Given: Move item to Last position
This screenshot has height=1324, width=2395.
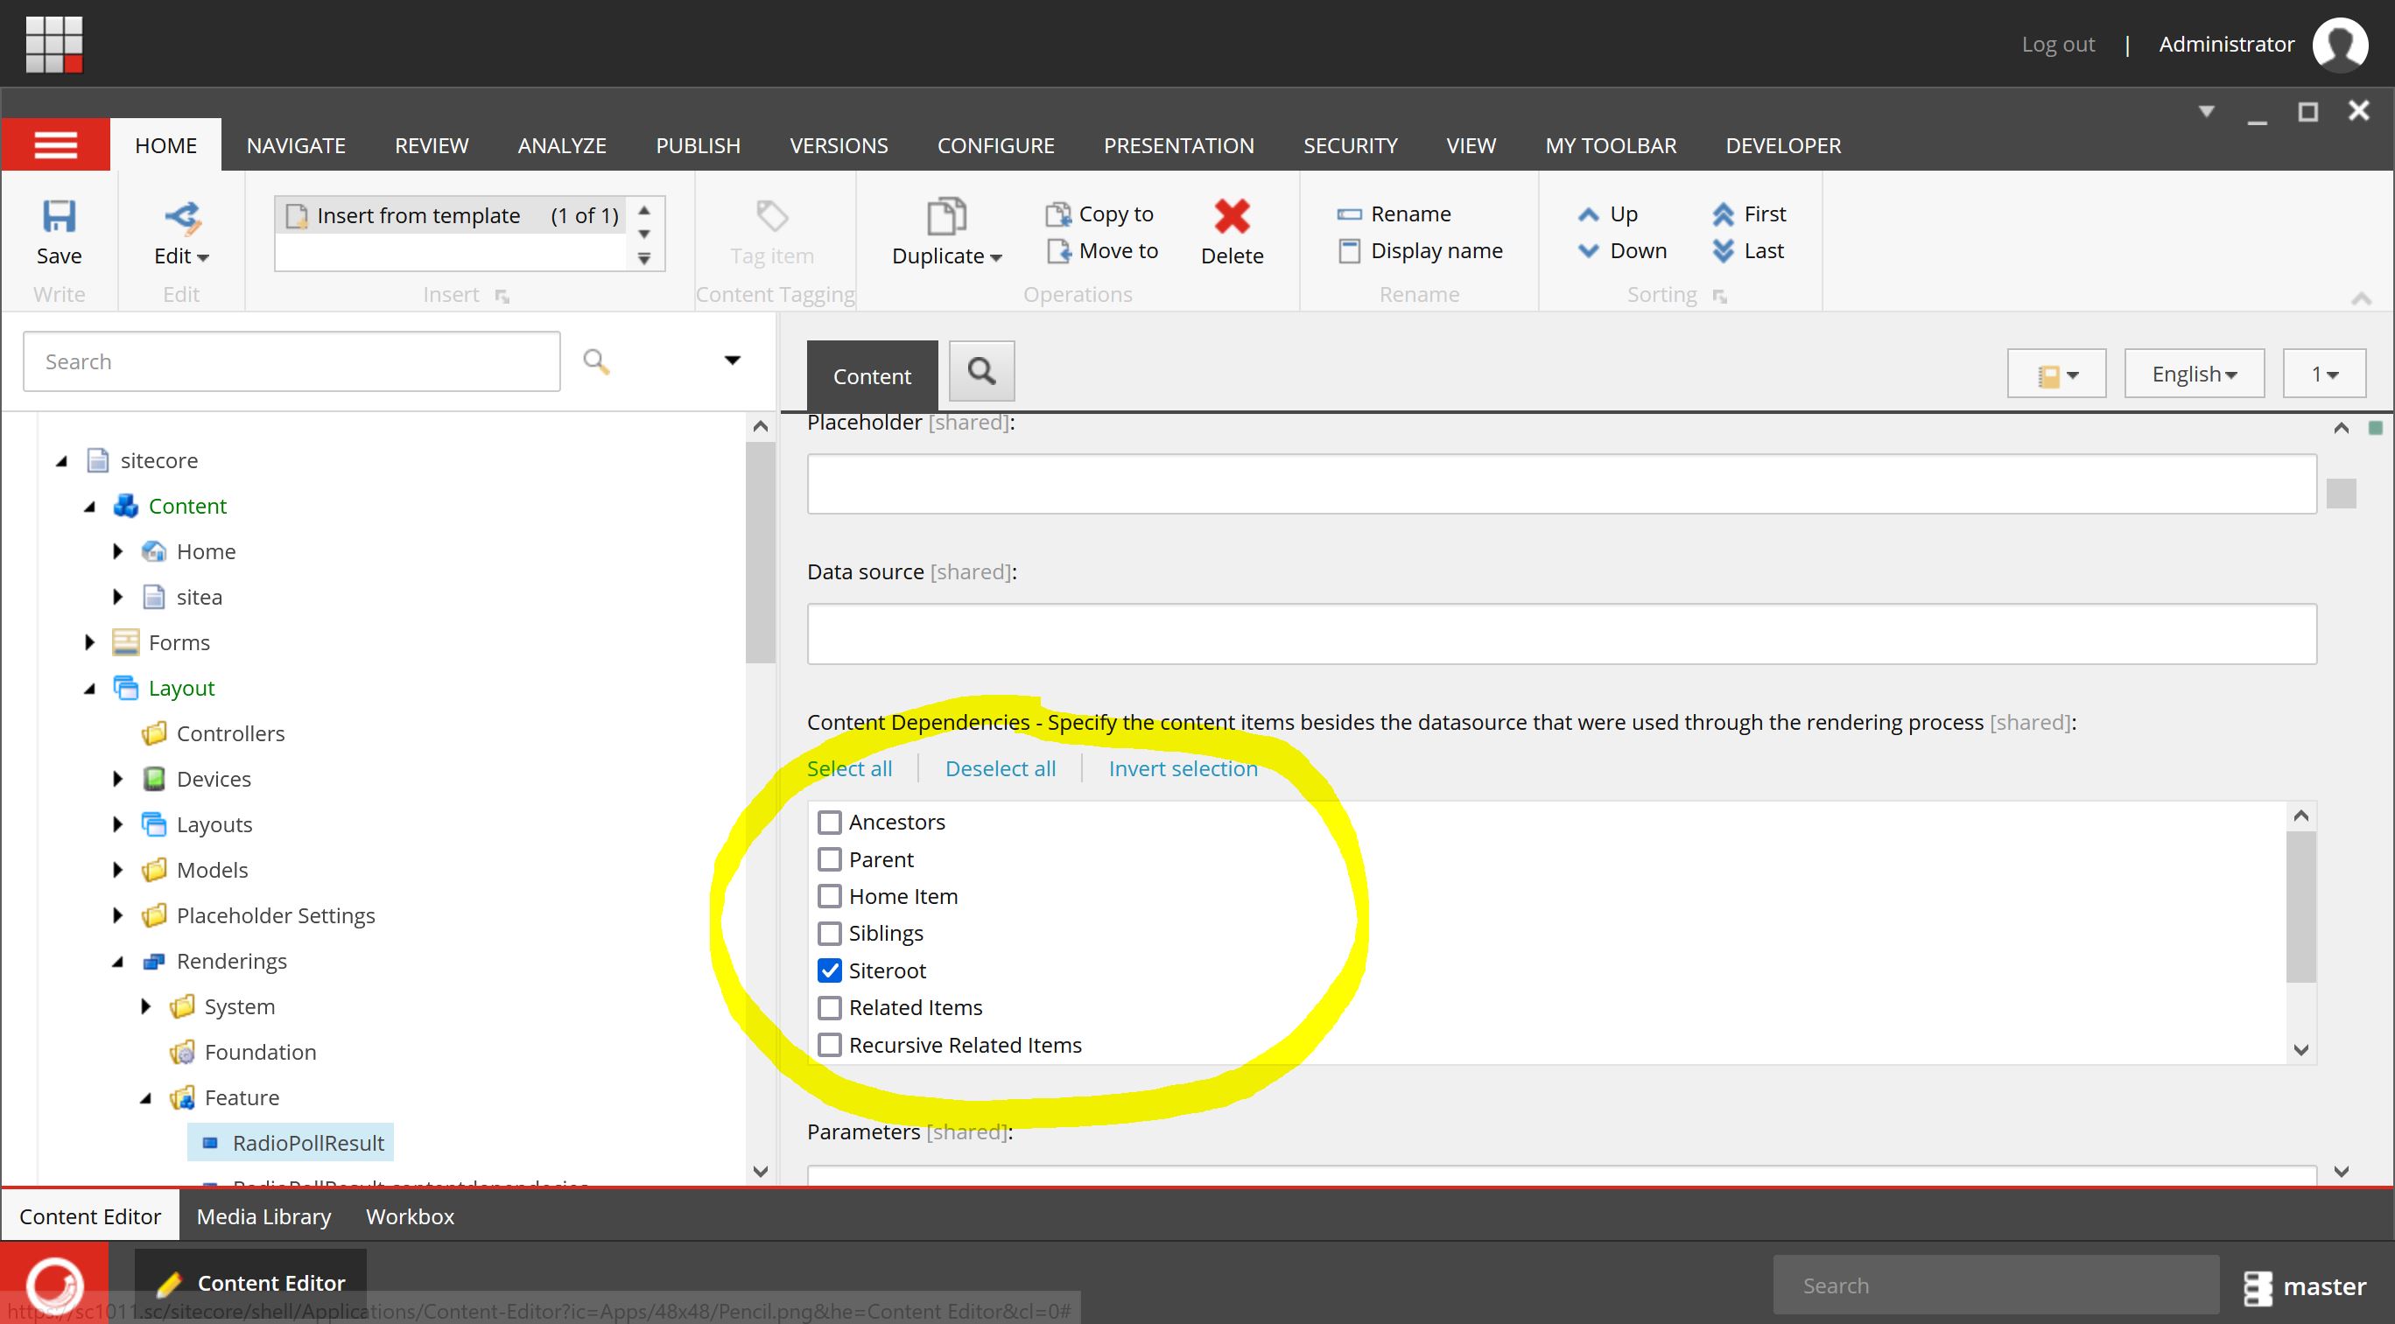Looking at the screenshot, I should point(1748,251).
